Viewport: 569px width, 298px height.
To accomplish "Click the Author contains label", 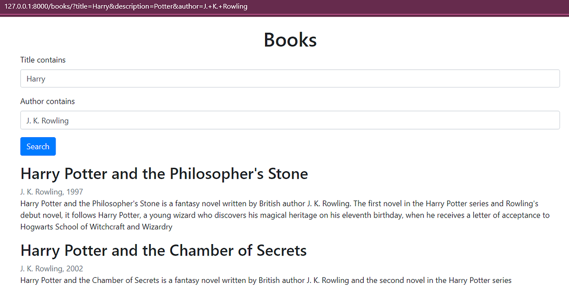I will click(x=47, y=101).
